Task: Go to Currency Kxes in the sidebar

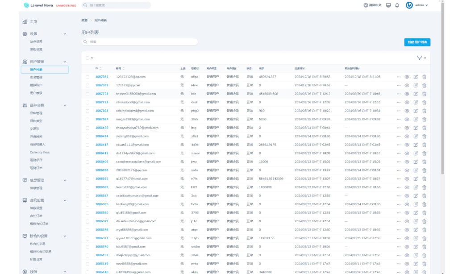Action: [x=40, y=153]
